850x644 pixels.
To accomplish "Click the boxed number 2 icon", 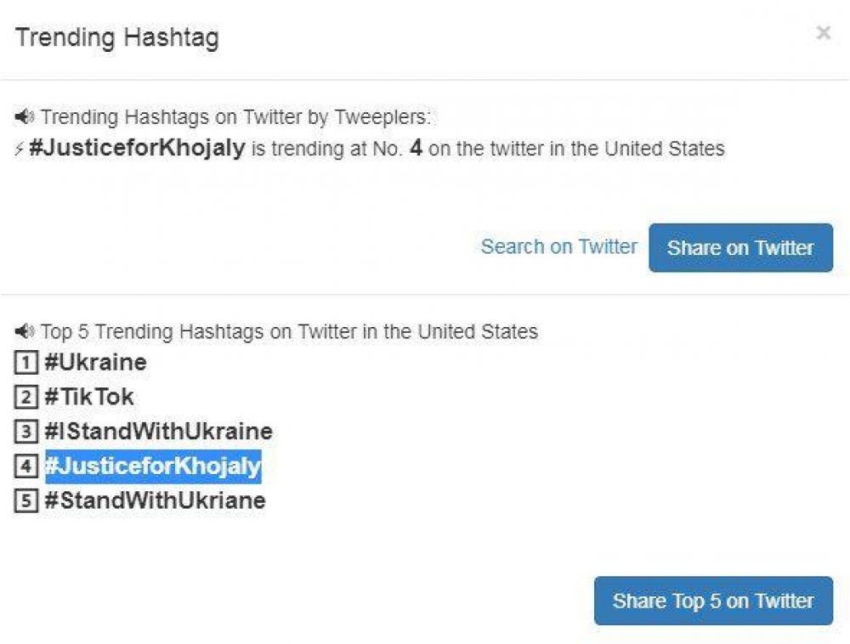I will pyautogui.click(x=26, y=397).
